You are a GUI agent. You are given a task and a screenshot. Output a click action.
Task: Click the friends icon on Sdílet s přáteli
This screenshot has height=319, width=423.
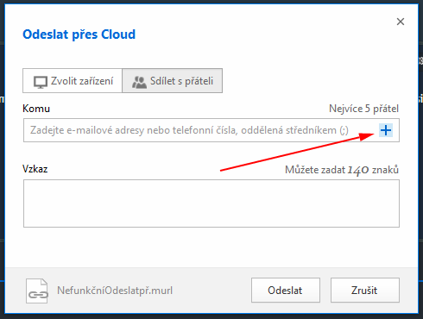click(x=139, y=82)
